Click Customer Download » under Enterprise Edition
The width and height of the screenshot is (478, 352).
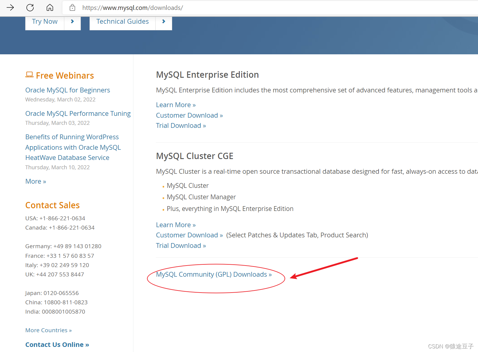pyautogui.click(x=189, y=115)
